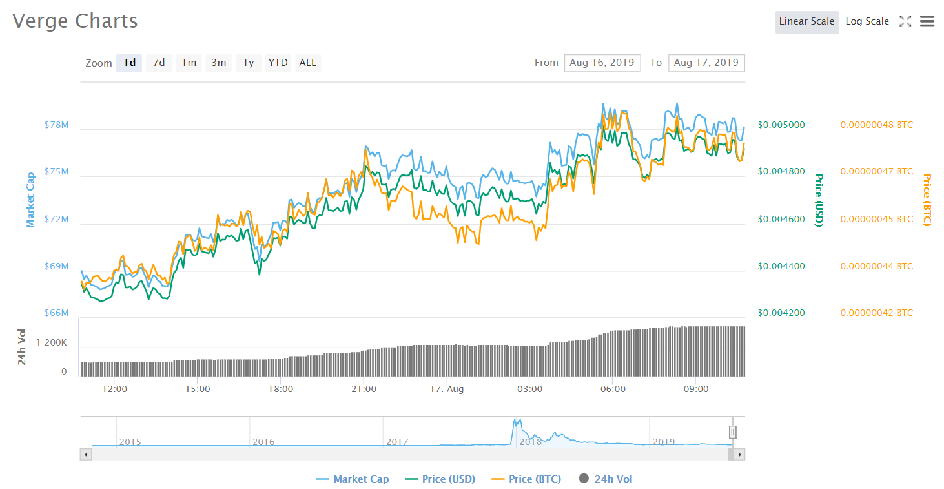Click the 0.00000048 BTC axis label
Screen dimensions: 944x489
877,125
